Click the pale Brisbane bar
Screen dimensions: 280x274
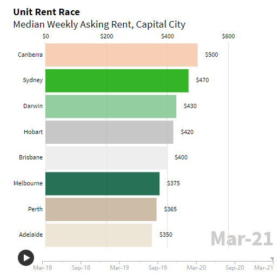[x=106, y=158]
